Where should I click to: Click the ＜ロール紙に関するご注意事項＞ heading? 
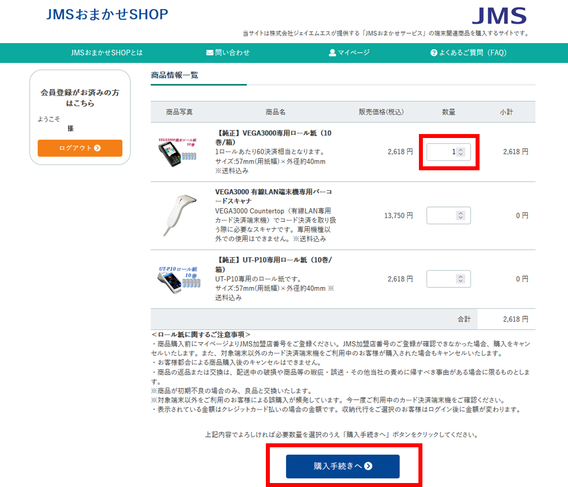tap(201, 335)
